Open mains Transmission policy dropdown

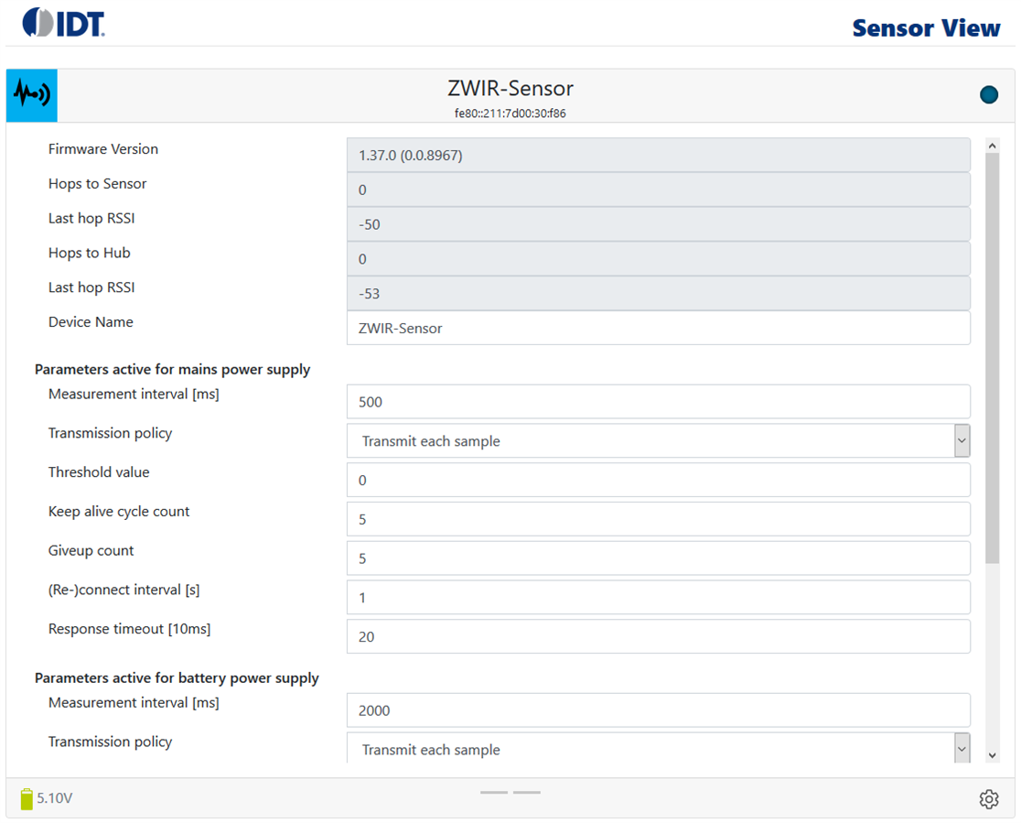pyautogui.click(x=658, y=440)
